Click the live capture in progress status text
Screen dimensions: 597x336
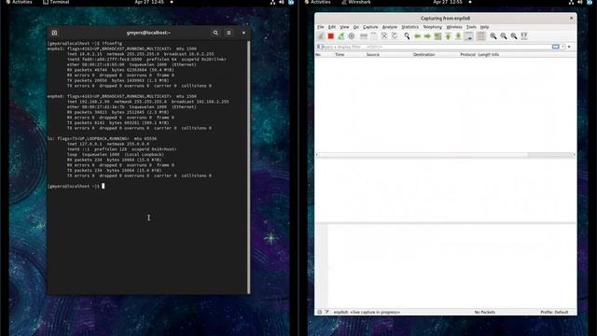[x=367, y=312]
